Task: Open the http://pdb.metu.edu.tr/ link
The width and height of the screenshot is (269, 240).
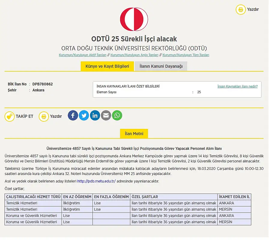Action: coord(96,181)
